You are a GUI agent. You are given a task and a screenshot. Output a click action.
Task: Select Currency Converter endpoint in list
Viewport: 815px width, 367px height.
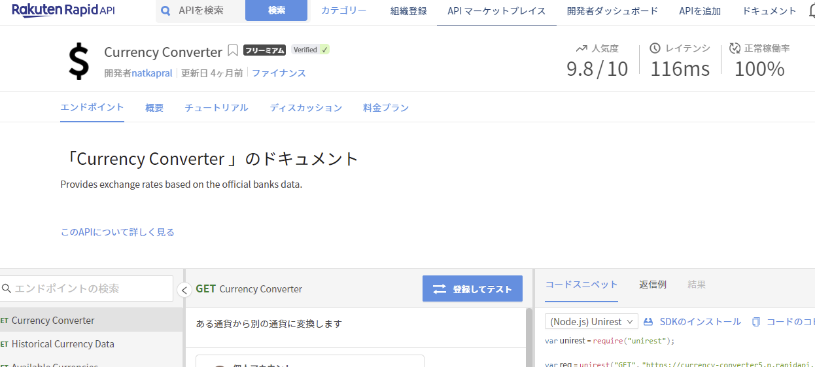(x=91, y=320)
